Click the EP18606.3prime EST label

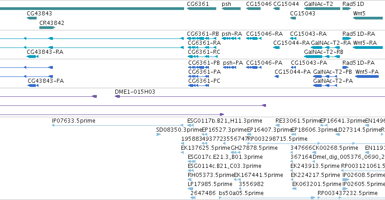pos(314,130)
